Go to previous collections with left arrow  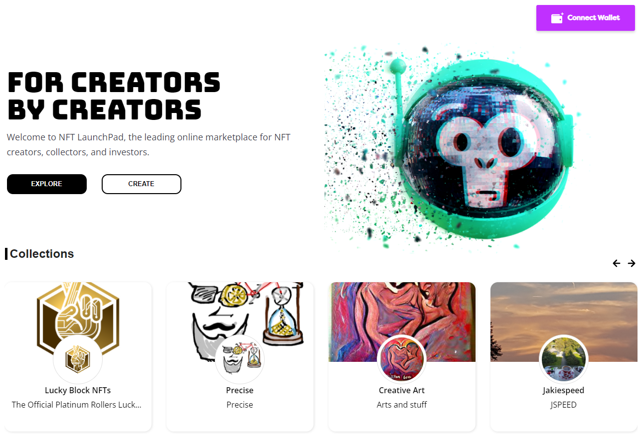pyautogui.click(x=617, y=263)
